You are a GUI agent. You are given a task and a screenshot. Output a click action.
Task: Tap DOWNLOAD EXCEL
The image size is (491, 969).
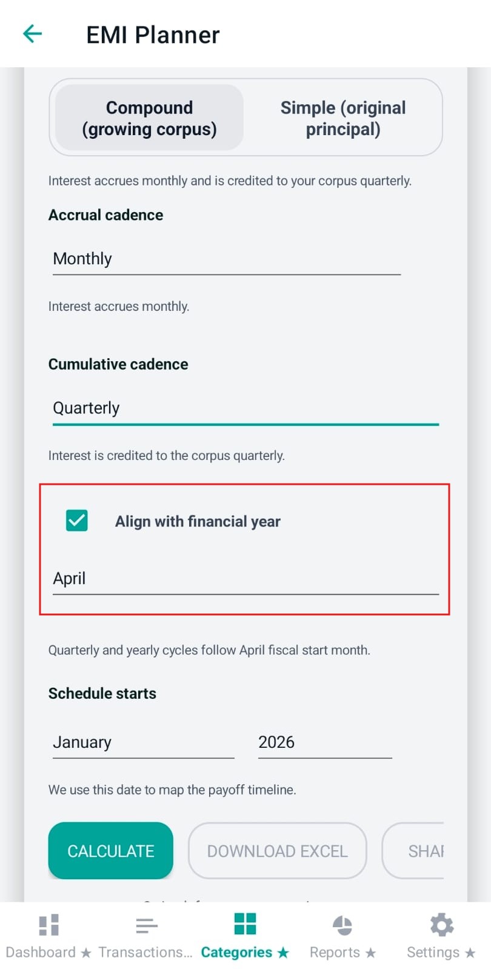276,851
